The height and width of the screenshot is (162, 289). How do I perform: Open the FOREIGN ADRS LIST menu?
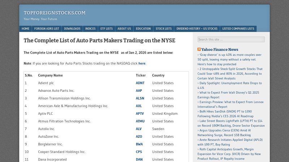tap(47, 29)
